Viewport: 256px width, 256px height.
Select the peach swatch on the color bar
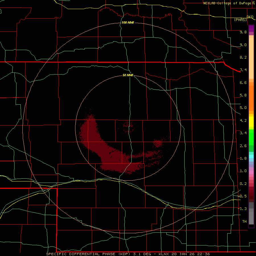251,58
